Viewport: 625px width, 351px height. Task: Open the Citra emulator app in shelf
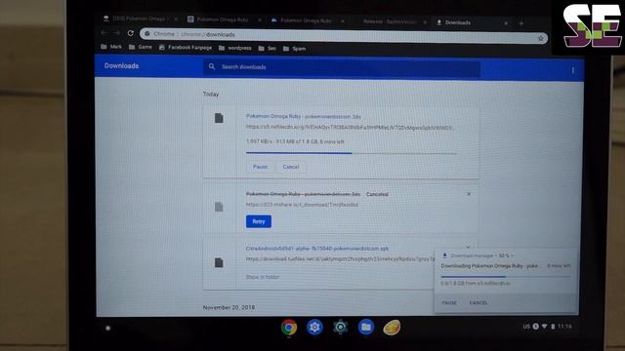tap(392, 328)
